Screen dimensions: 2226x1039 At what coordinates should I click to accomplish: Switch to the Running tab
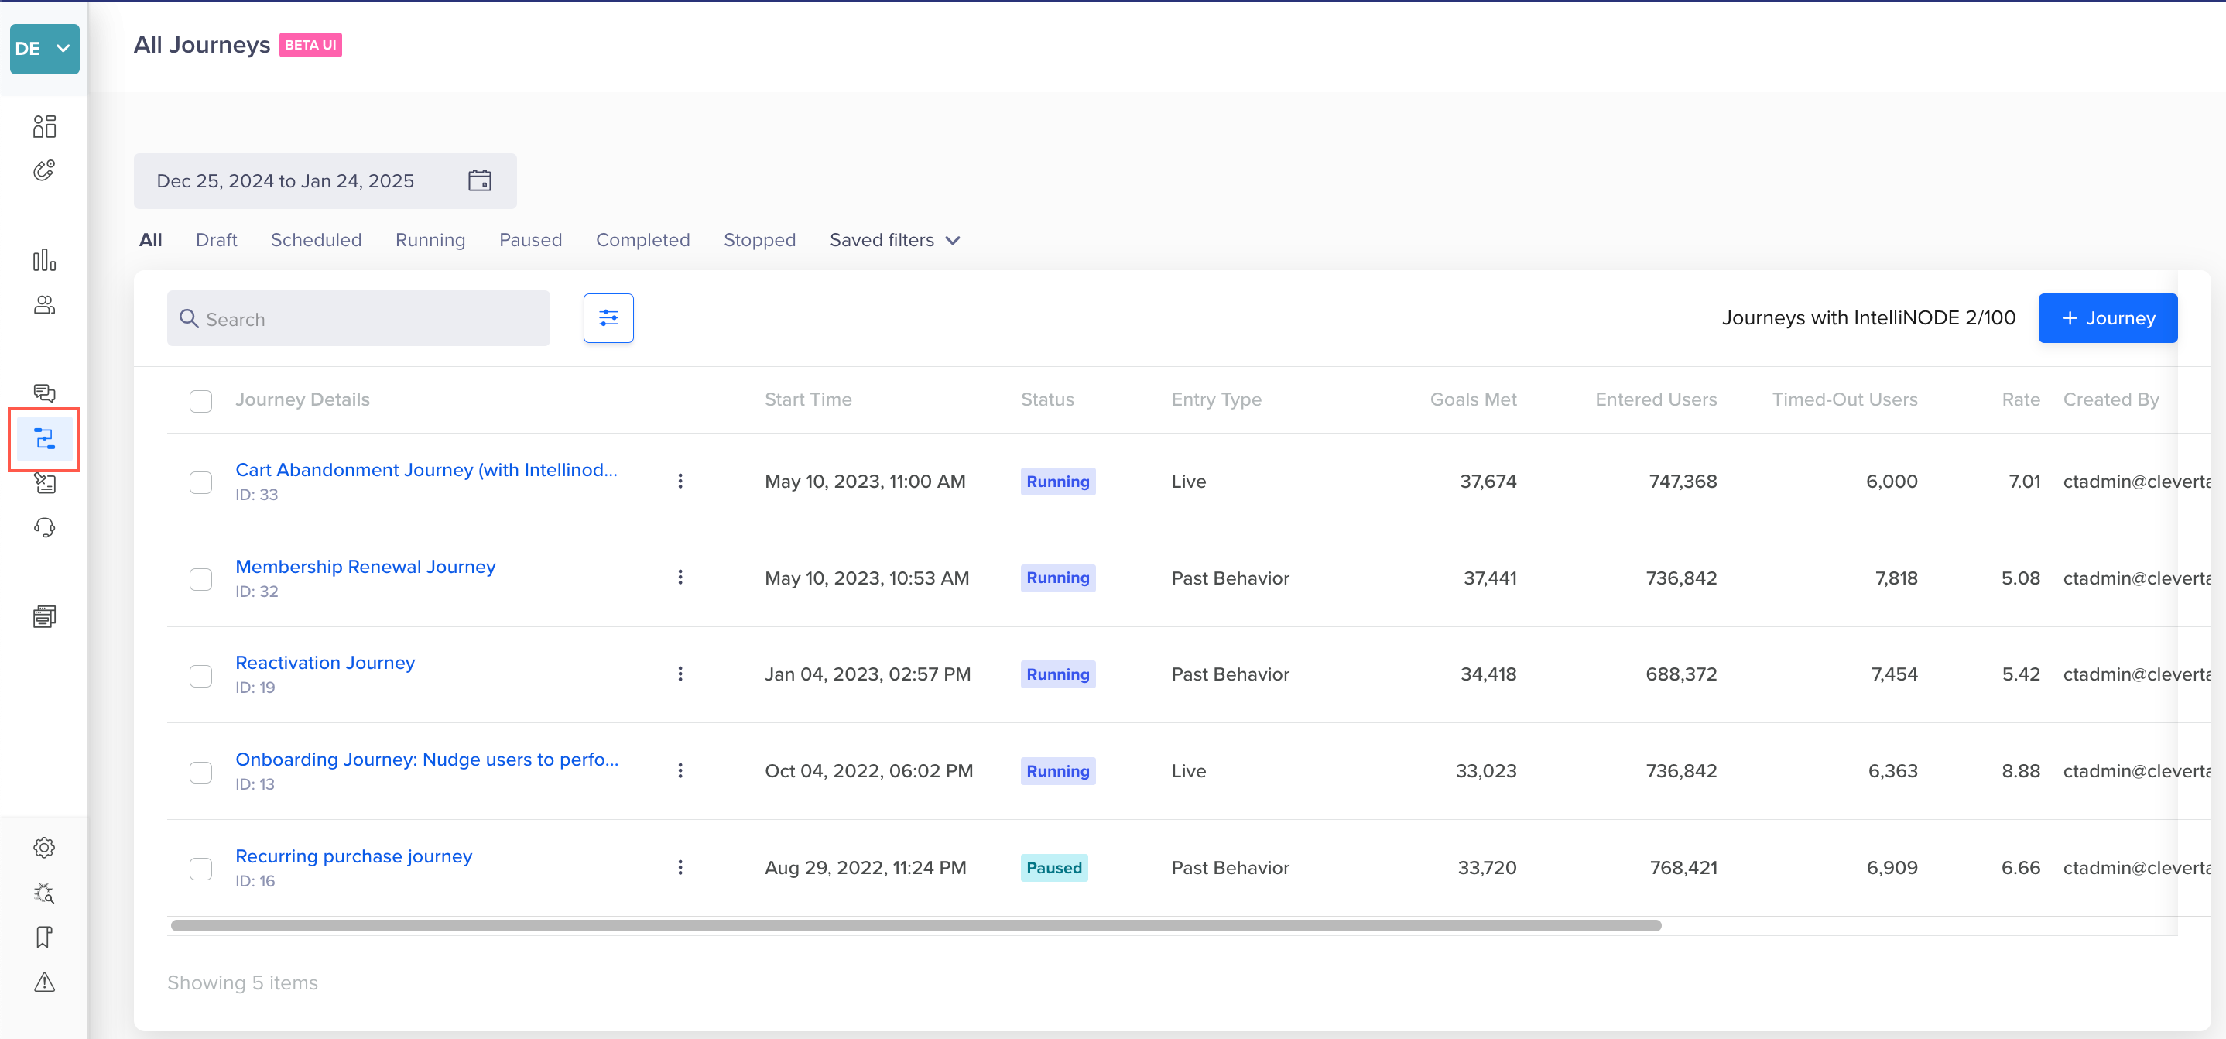pos(430,239)
